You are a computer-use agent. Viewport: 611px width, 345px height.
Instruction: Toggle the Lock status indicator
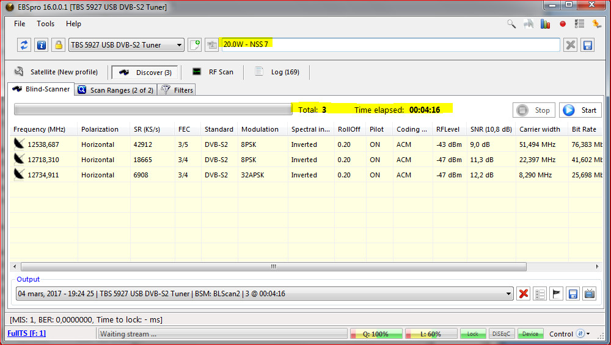click(x=473, y=334)
